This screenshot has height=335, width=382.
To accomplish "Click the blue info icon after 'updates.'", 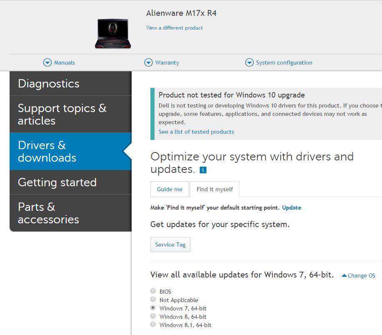I will (x=203, y=170).
